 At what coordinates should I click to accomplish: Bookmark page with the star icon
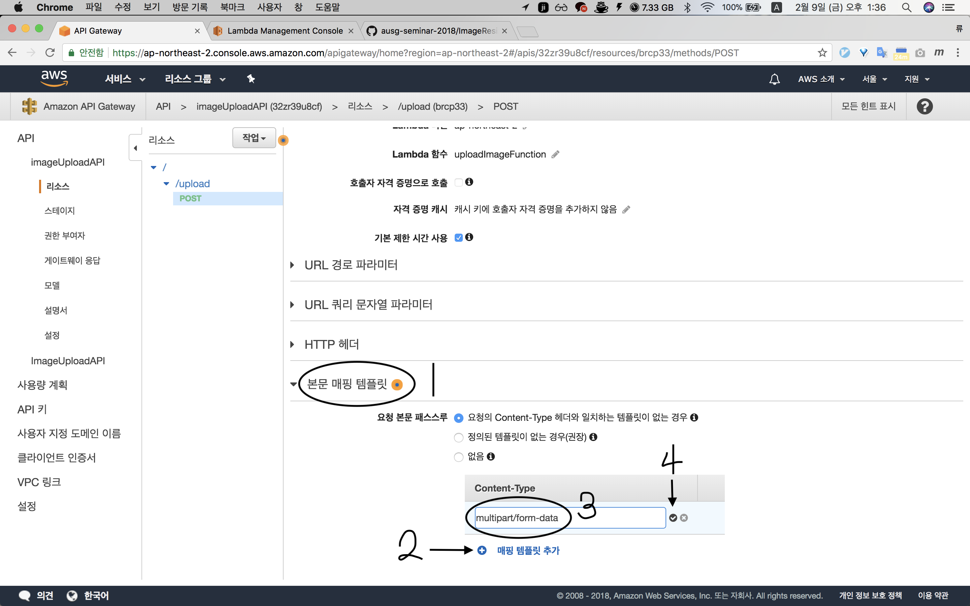(822, 53)
